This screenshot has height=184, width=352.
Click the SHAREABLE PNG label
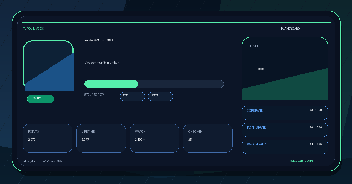pyautogui.click(x=301, y=161)
